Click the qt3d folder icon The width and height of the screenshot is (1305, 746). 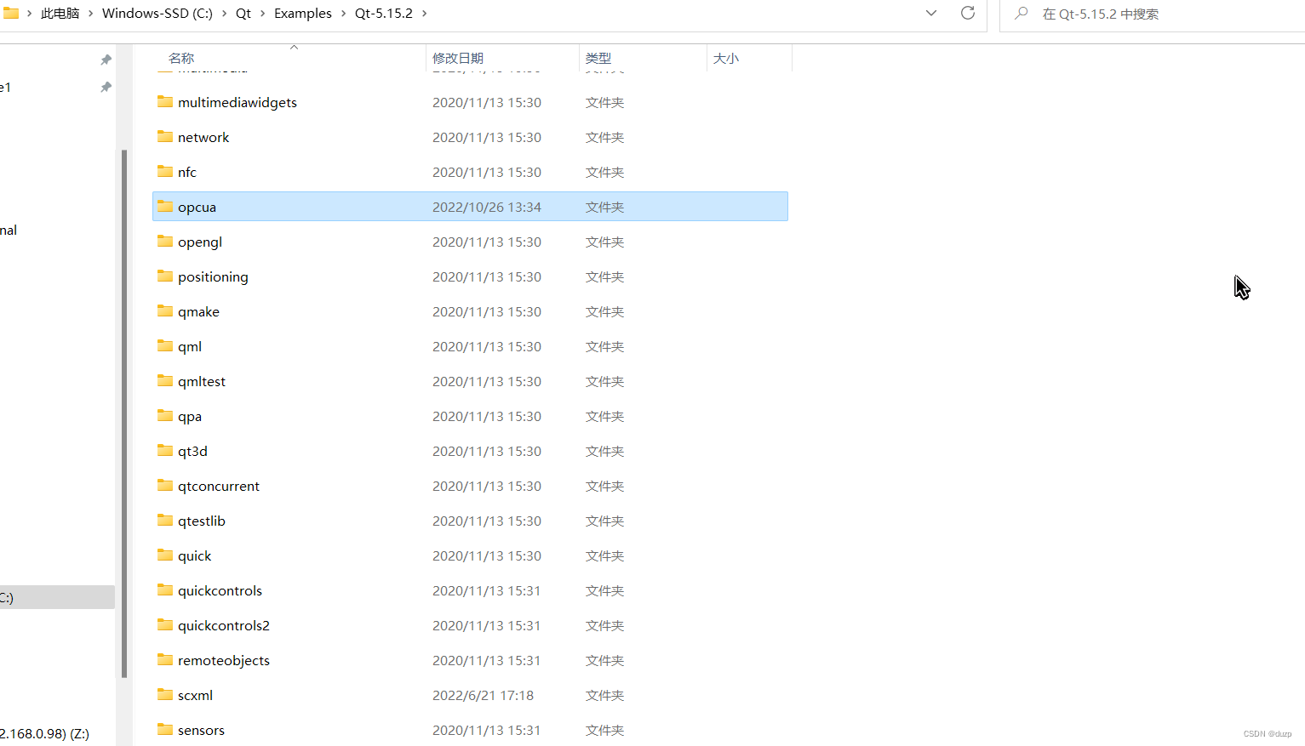pos(165,451)
